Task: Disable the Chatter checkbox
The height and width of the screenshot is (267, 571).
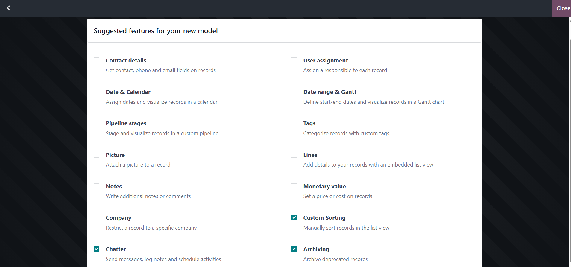Action: click(97, 249)
